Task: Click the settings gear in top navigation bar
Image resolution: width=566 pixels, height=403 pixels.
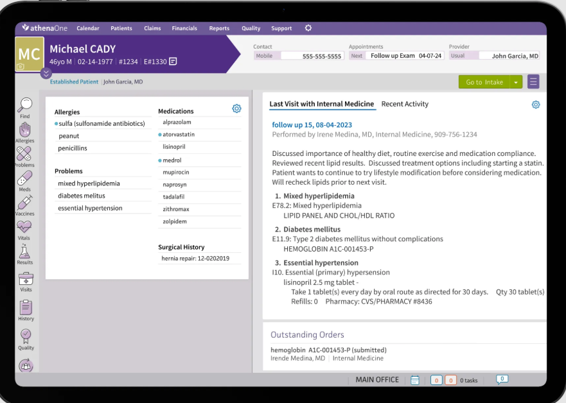Action: click(308, 28)
